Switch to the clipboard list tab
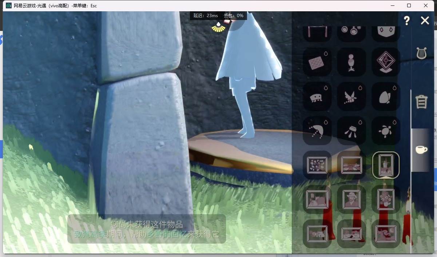The image size is (437, 257). [421, 102]
